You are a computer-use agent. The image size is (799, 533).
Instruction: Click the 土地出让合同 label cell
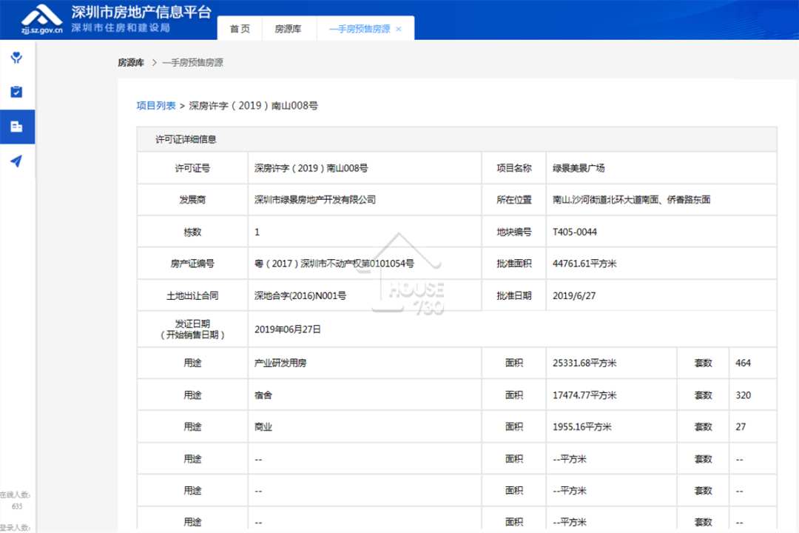coord(192,296)
